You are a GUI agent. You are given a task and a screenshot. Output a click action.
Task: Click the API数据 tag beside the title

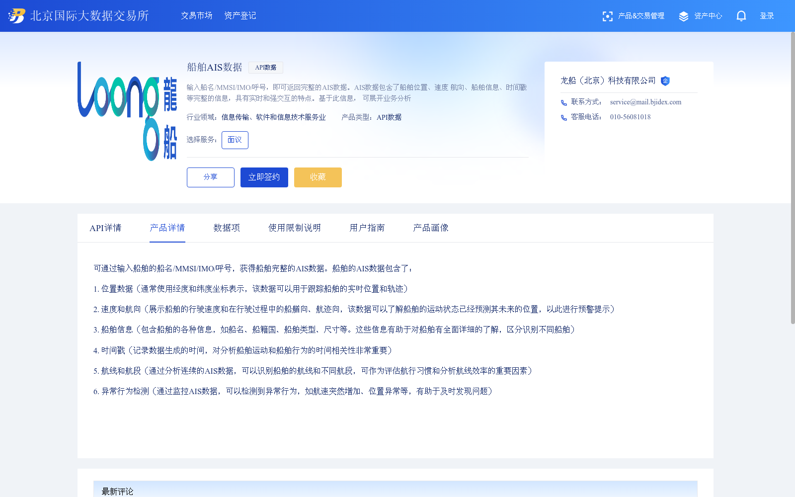[x=266, y=68]
